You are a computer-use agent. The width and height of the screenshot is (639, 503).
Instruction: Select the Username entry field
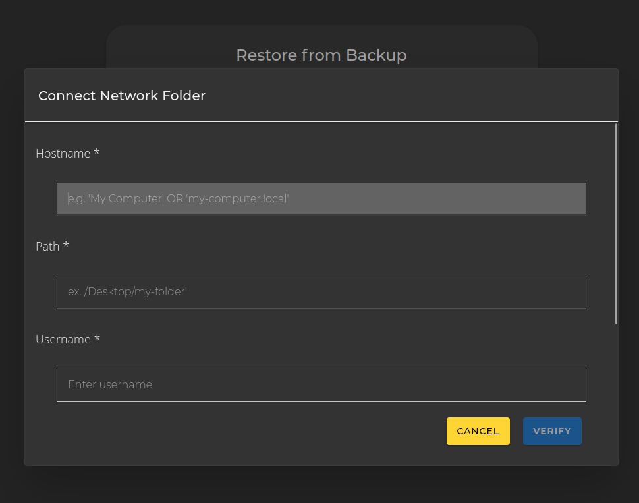click(321, 385)
